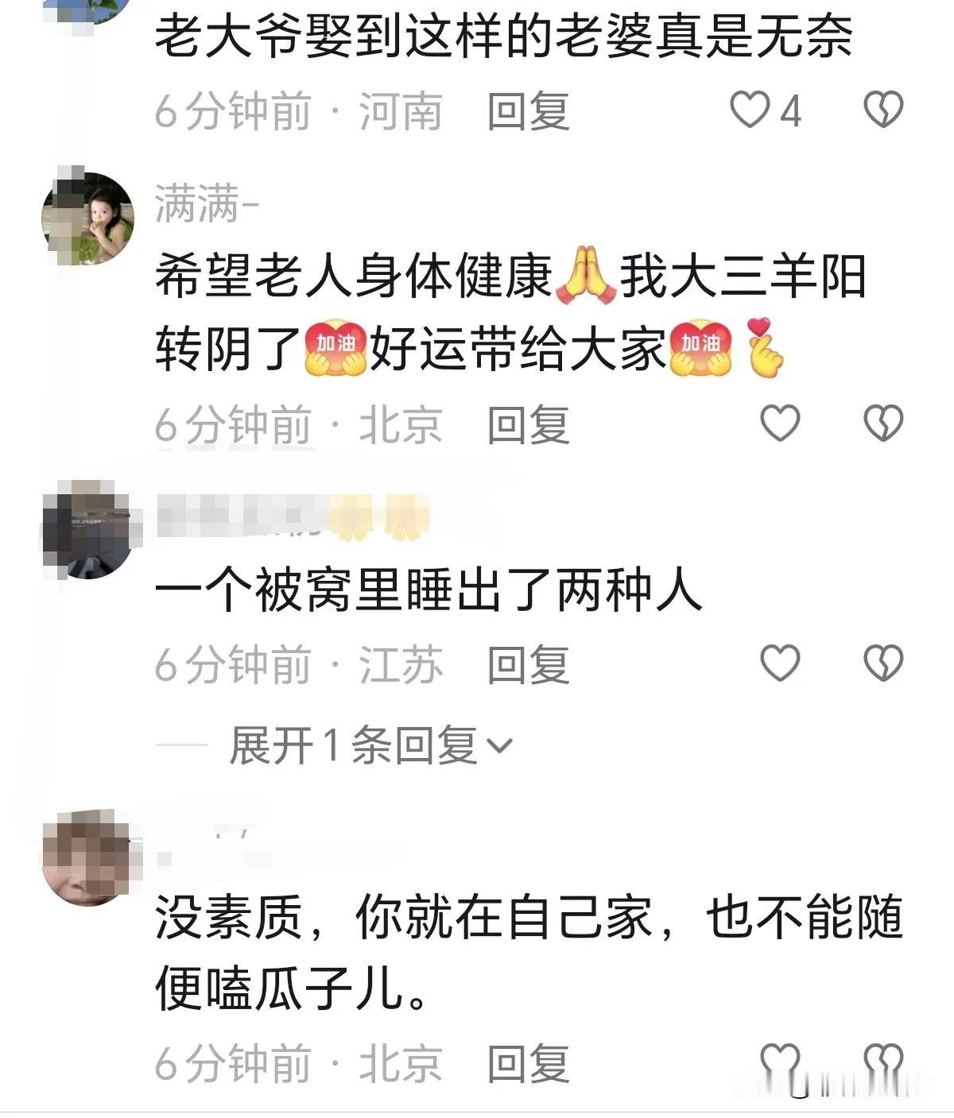954x1118 pixels.
Task: Dislike the 河南 comment via broken heart
Action: 883,110
